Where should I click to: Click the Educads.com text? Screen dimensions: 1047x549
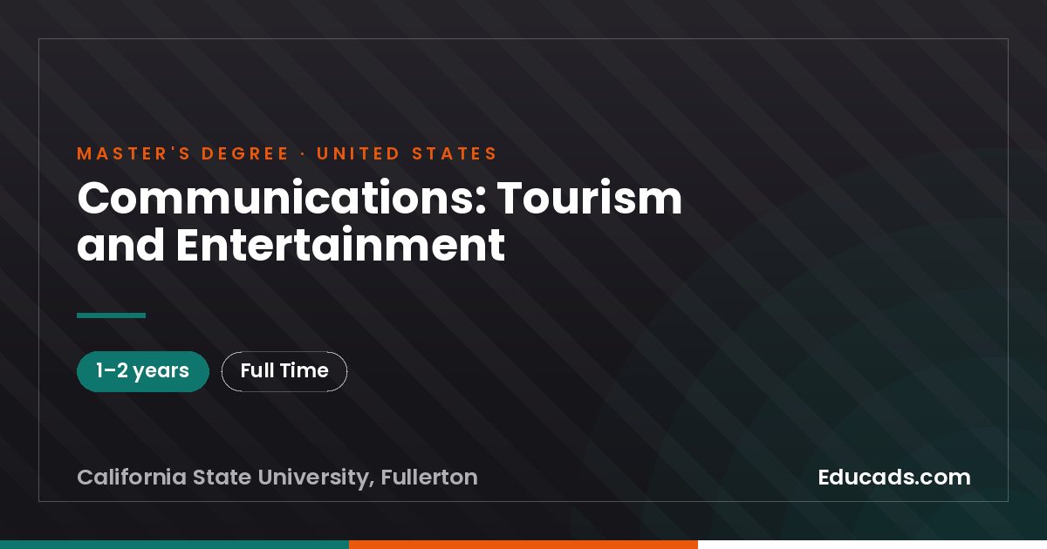pyautogui.click(x=894, y=478)
